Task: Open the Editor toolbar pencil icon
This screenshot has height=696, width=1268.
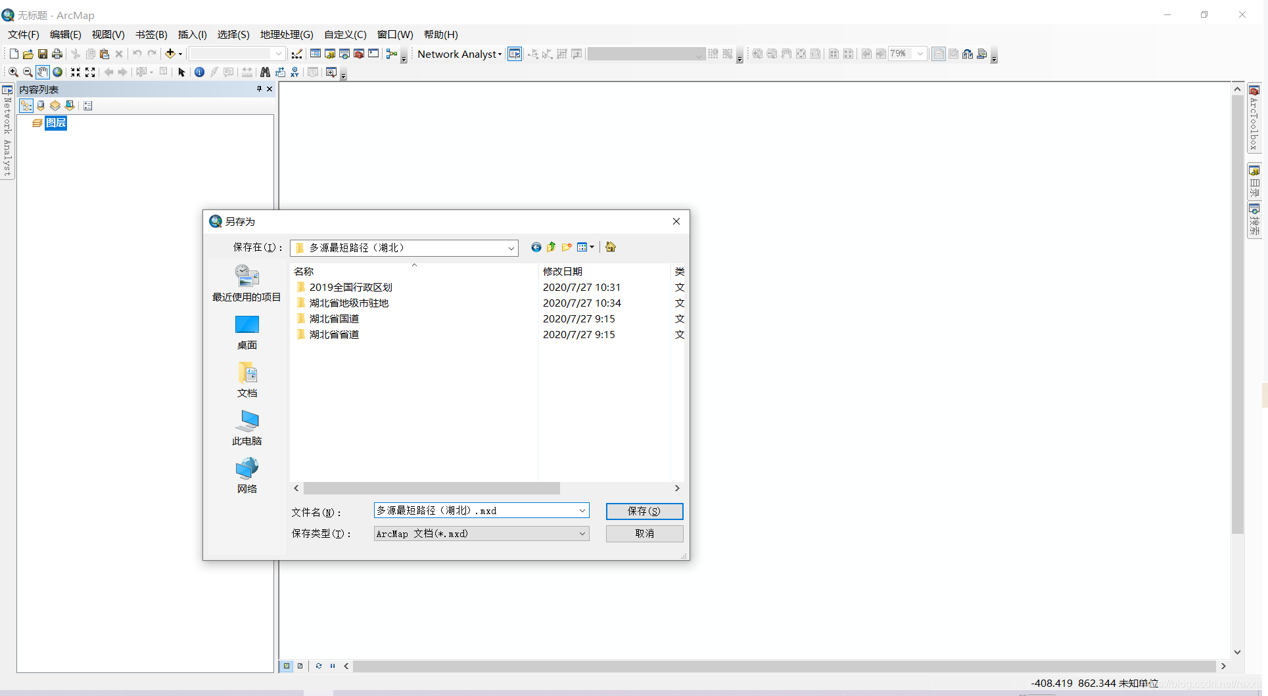Action: pos(297,54)
